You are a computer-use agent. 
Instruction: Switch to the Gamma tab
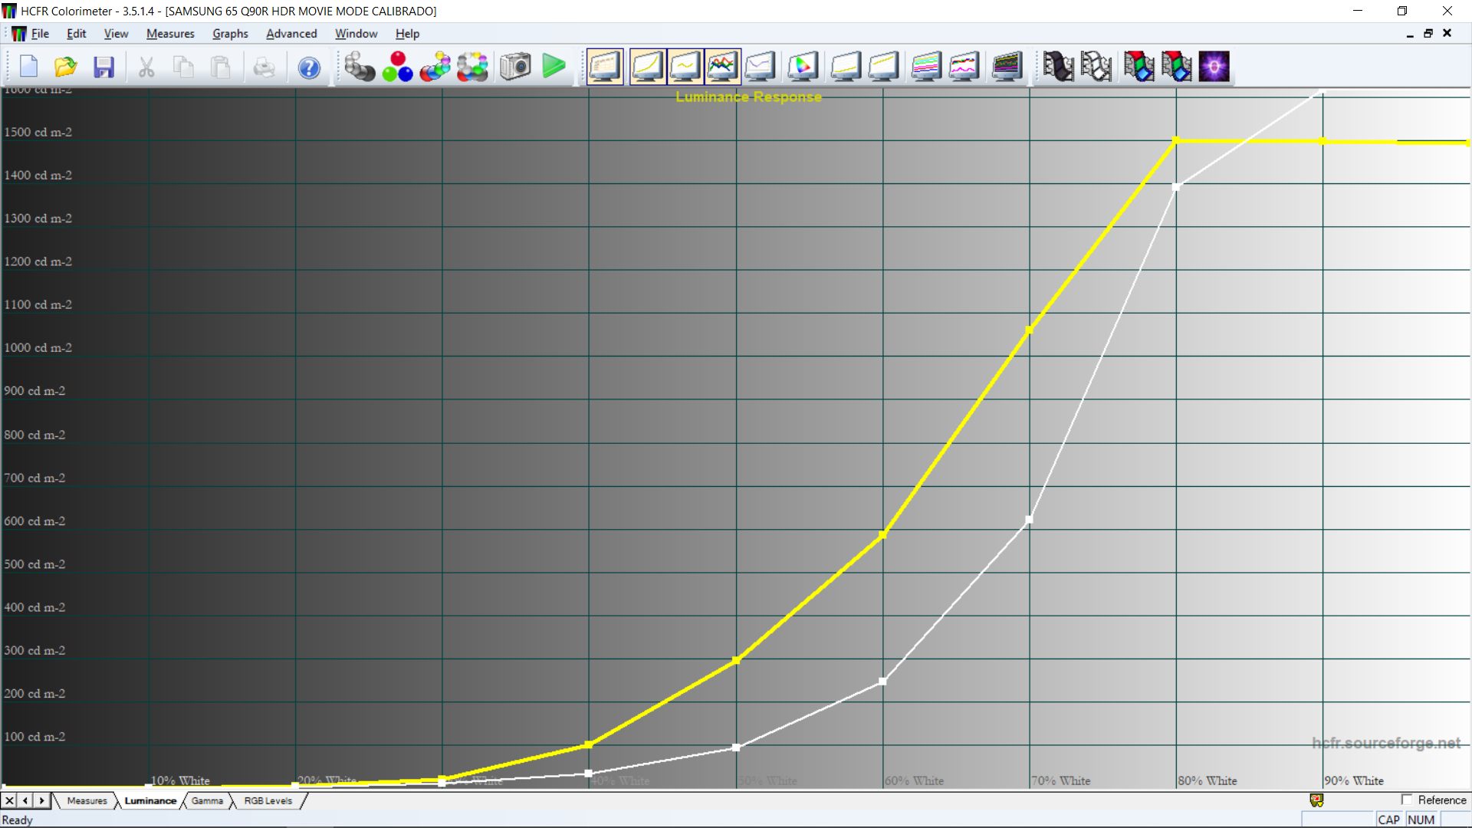207,800
